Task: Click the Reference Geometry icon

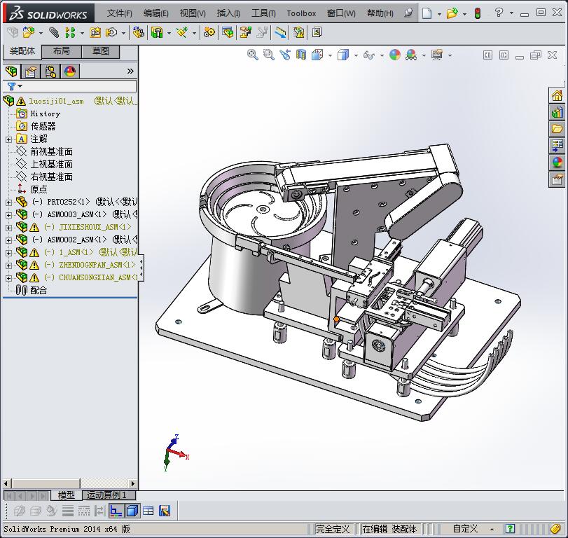Action: tap(182, 33)
